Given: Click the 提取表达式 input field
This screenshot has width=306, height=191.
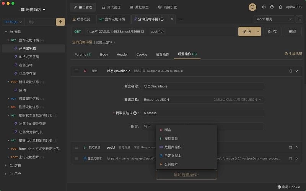Looking at the screenshot, I should click(x=202, y=113).
